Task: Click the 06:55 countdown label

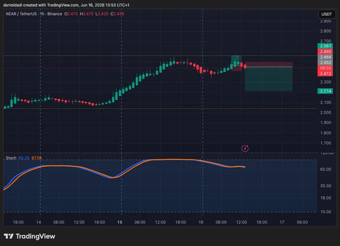Action: pyautogui.click(x=325, y=68)
